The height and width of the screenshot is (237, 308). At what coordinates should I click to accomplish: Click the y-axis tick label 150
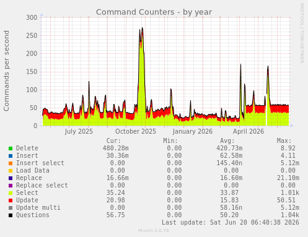click(x=32, y=72)
